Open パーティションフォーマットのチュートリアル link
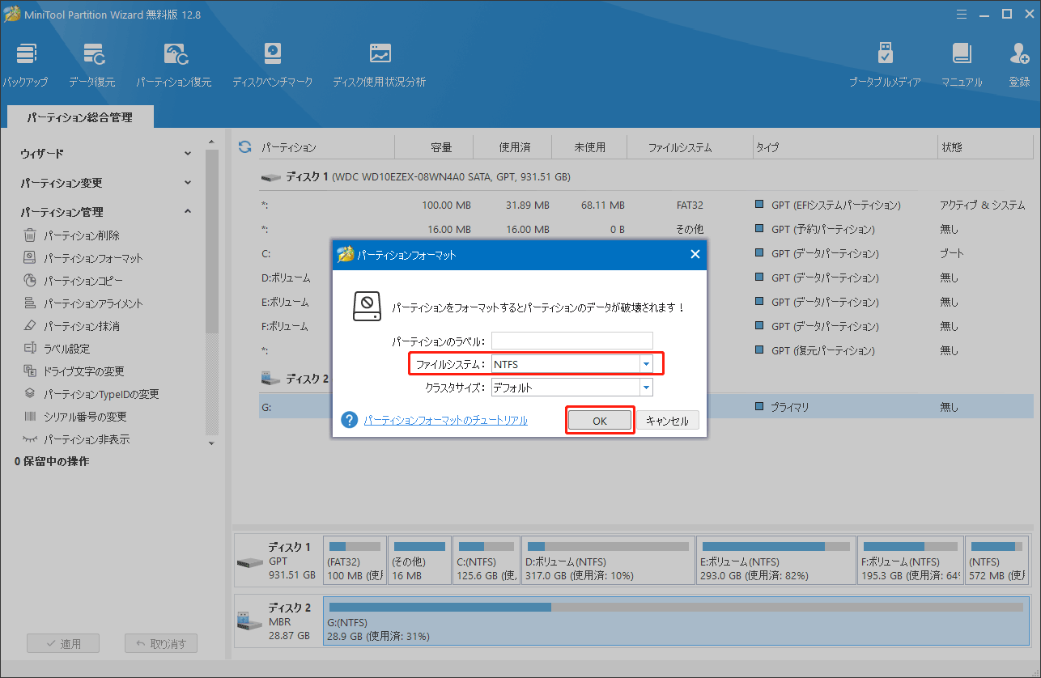The image size is (1041, 678). pyautogui.click(x=446, y=420)
